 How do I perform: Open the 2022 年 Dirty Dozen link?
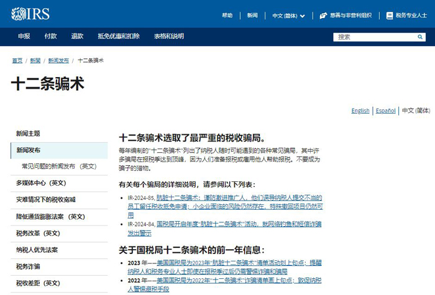(x=224, y=284)
